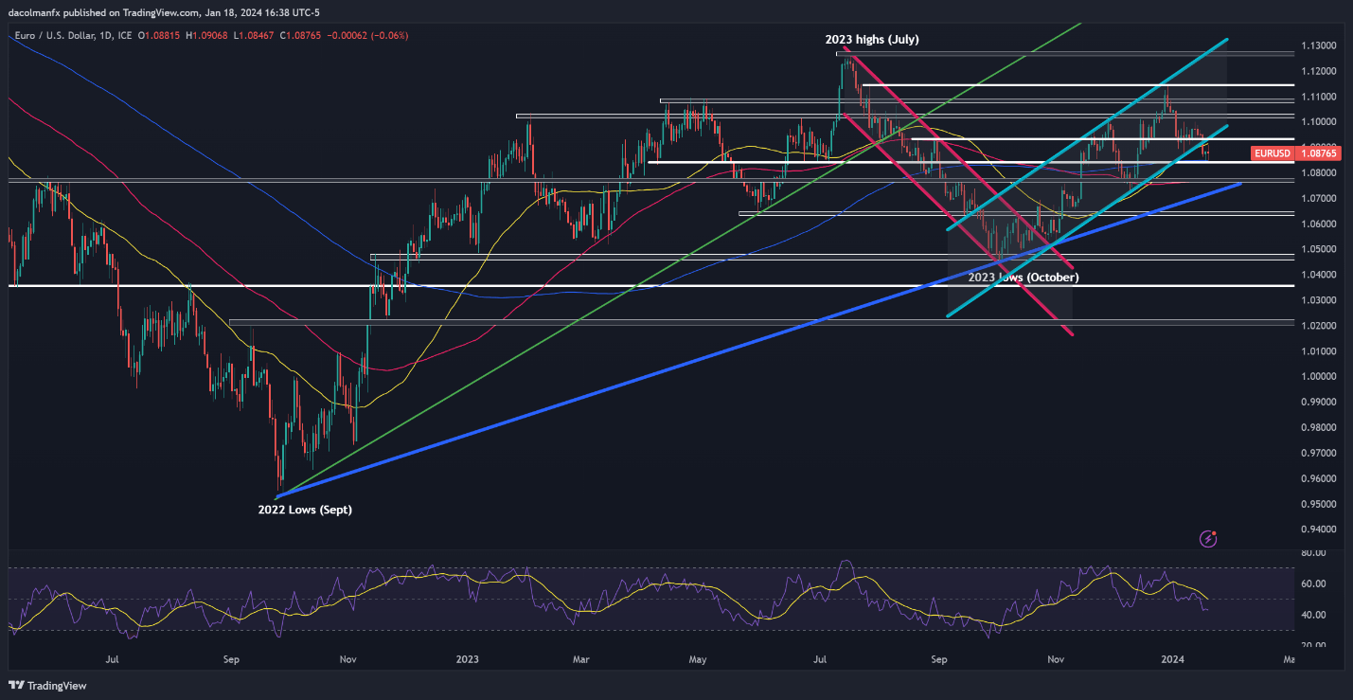Image resolution: width=1353 pixels, height=700 pixels.
Task: Click the purple lightning bolt icon
Action: pyautogui.click(x=1208, y=539)
